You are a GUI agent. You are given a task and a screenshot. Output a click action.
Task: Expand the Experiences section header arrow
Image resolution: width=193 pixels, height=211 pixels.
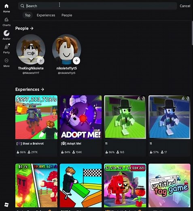[42, 89]
